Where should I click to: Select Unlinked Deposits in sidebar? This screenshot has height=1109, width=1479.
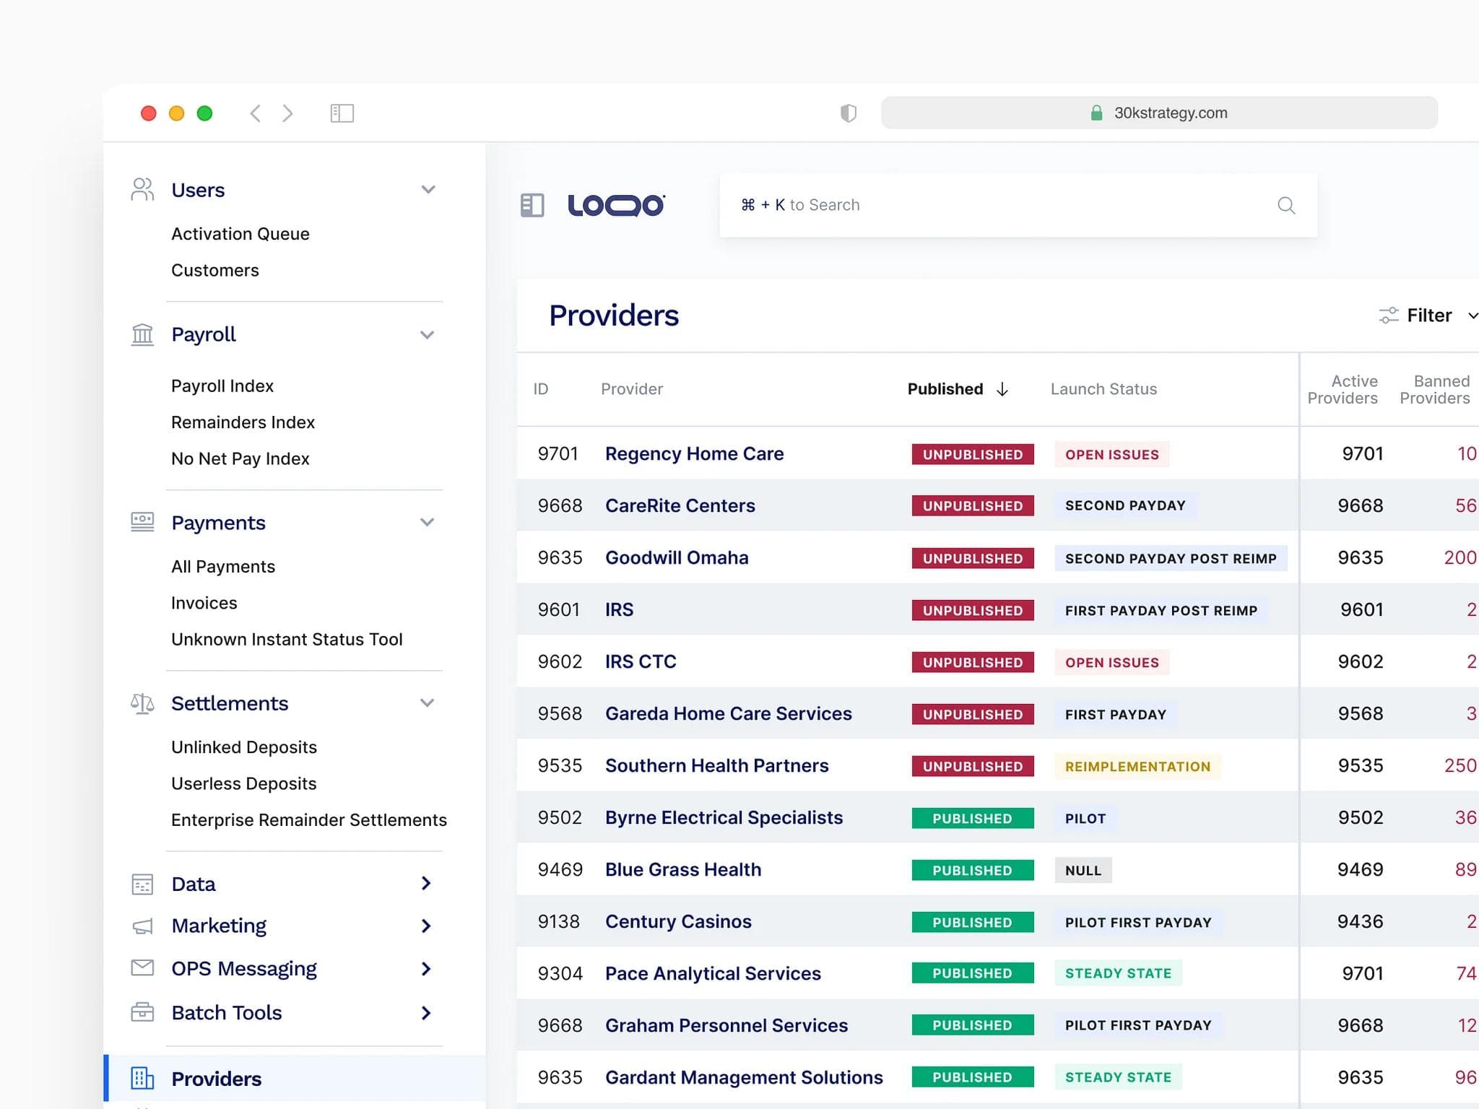243,747
